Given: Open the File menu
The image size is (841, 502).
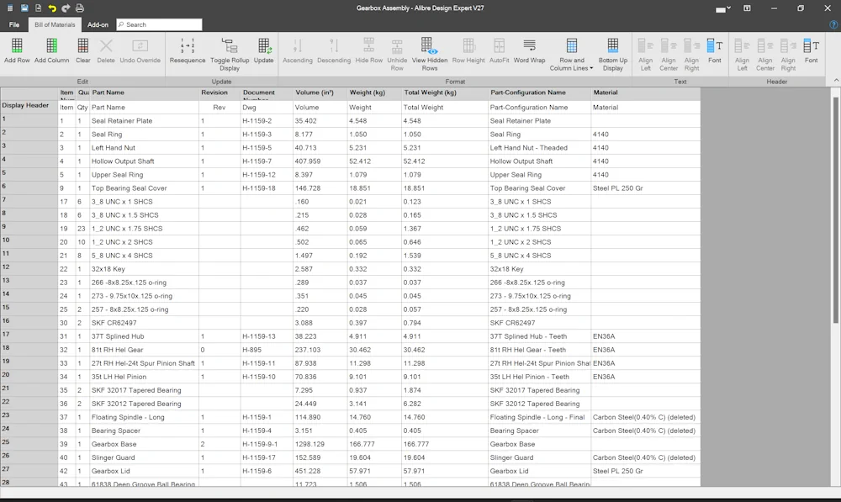Looking at the screenshot, I should point(14,24).
